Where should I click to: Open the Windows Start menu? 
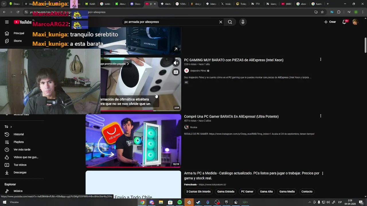click(x=5, y=202)
